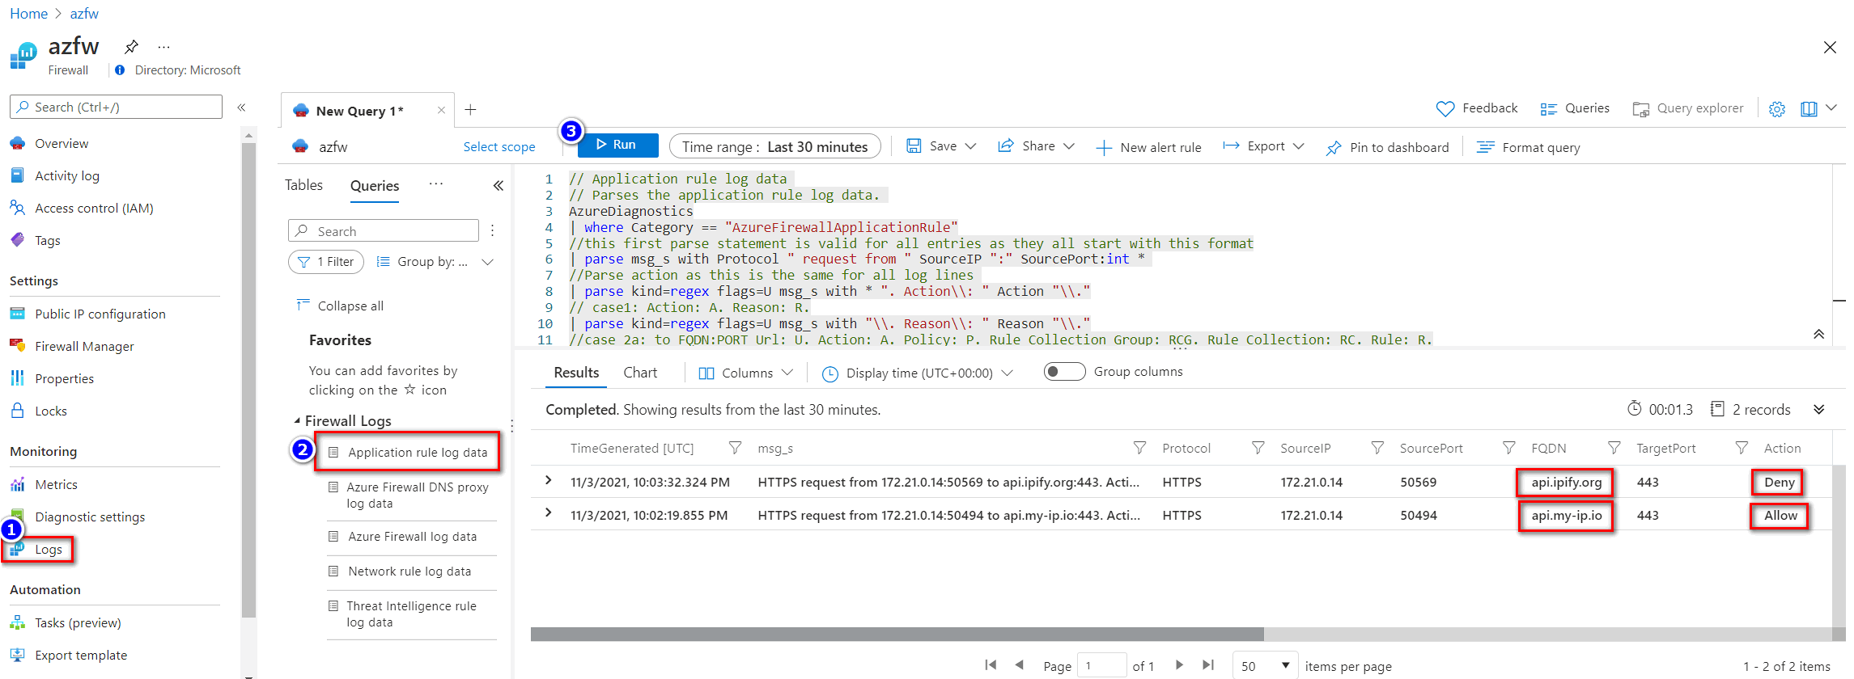1854x679 pixels.
Task: Change the Display time UTC dropdown
Action: coord(918,373)
